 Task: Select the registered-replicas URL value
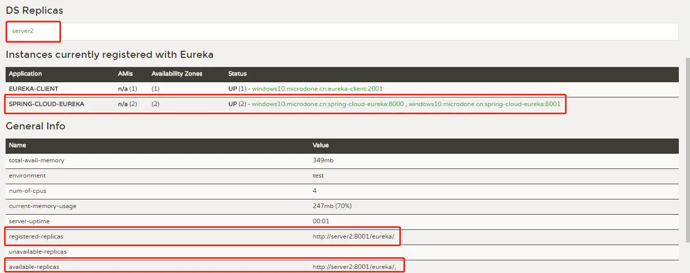click(353, 236)
